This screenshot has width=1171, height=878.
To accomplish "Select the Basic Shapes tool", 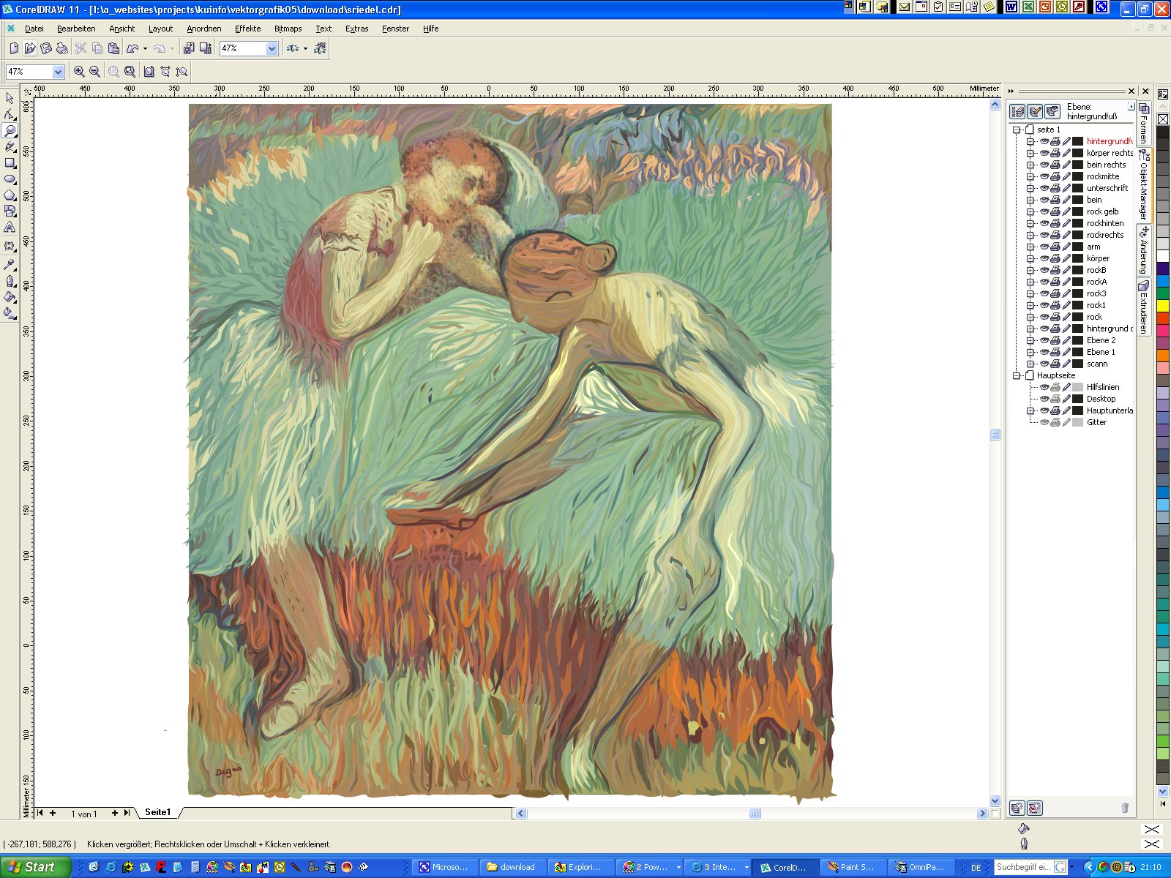I will pyautogui.click(x=10, y=211).
